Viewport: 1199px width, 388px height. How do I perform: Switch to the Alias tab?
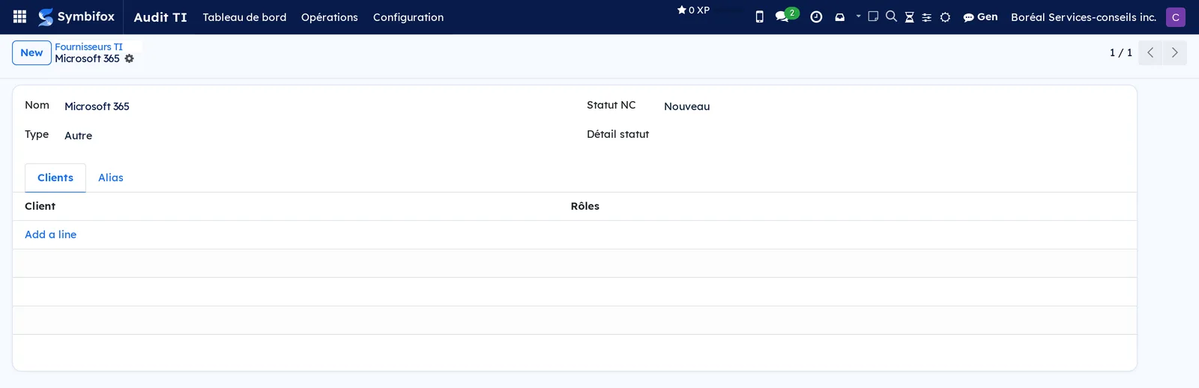click(111, 178)
